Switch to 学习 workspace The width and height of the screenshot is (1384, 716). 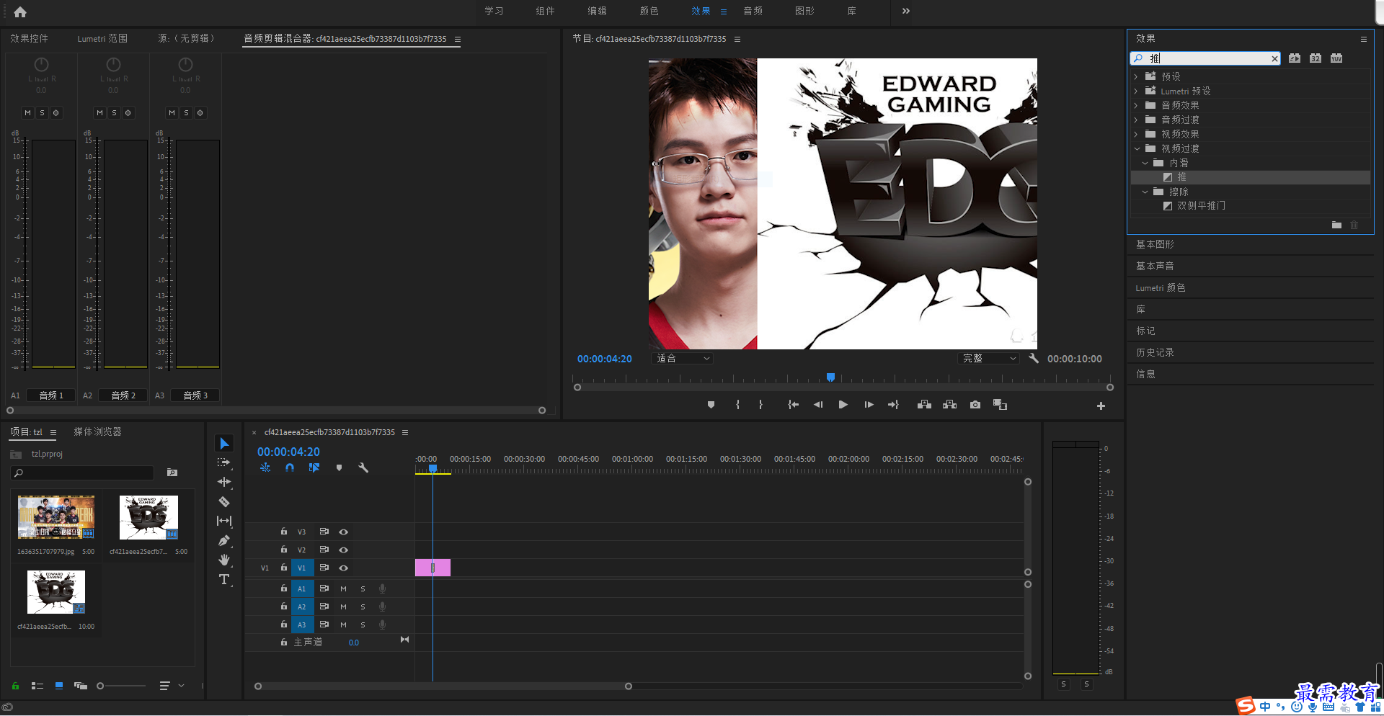click(x=494, y=11)
